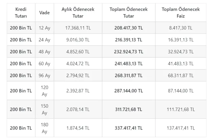Click the 41.483,13 TL interest cell

[x=180, y=63]
